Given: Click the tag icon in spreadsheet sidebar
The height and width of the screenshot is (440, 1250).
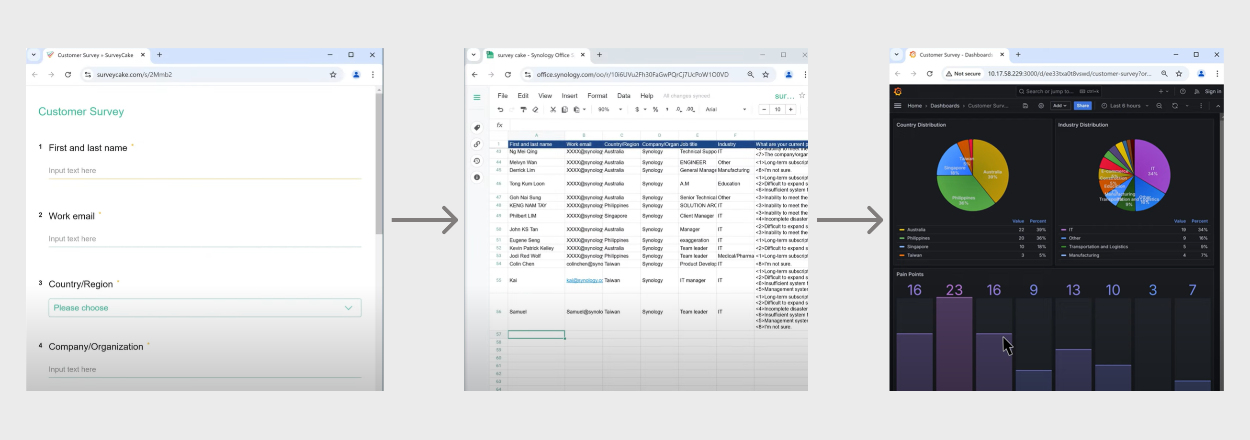Looking at the screenshot, I should [477, 127].
